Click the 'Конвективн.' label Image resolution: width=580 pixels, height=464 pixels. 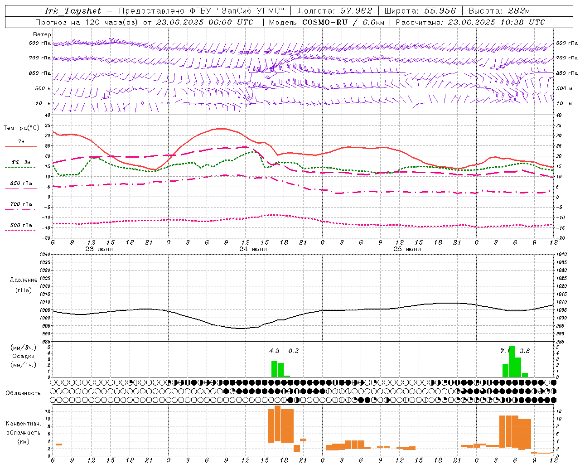pyautogui.click(x=24, y=424)
